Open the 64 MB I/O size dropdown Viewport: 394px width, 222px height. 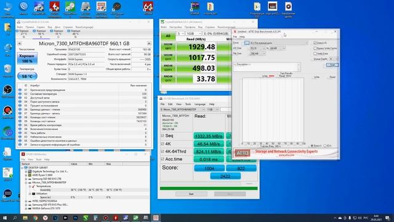click(277, 48)
